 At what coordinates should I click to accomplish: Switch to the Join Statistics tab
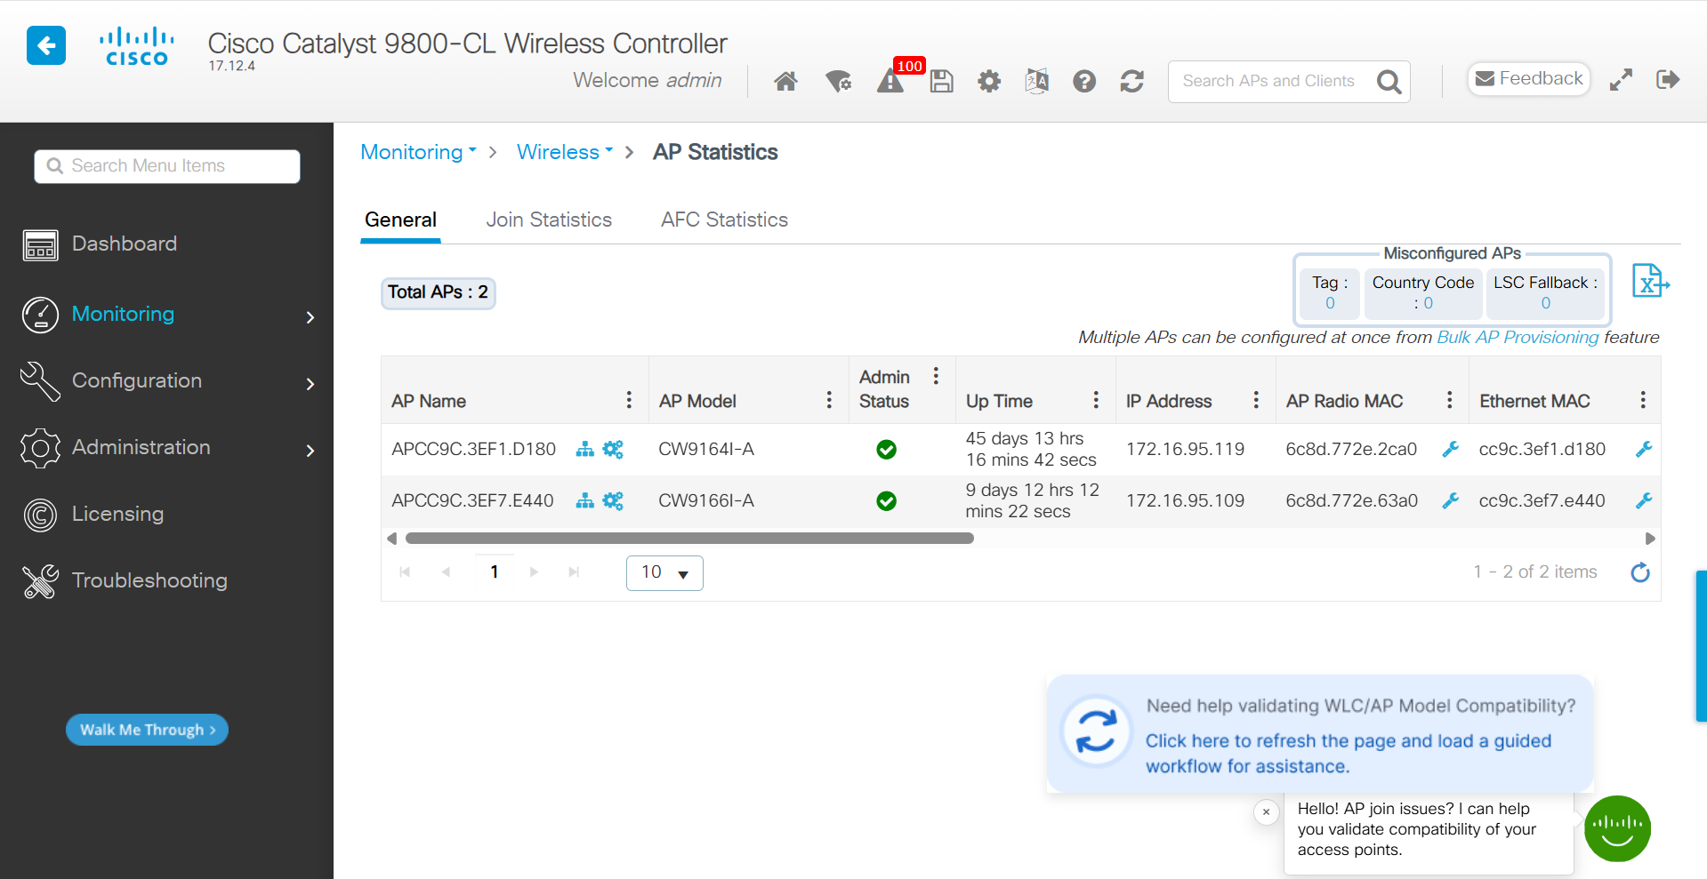pyautogui.click(x=549, y=220)
